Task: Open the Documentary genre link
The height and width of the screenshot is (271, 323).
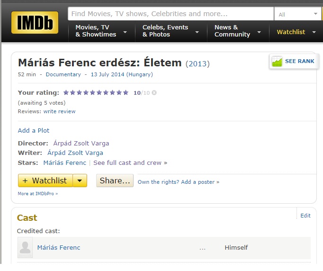Action: (x=63, y=74)
